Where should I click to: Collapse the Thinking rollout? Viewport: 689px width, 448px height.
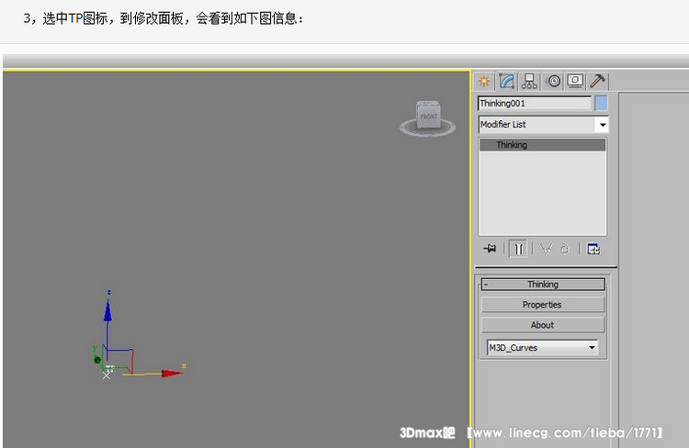[x=543, y=285]
